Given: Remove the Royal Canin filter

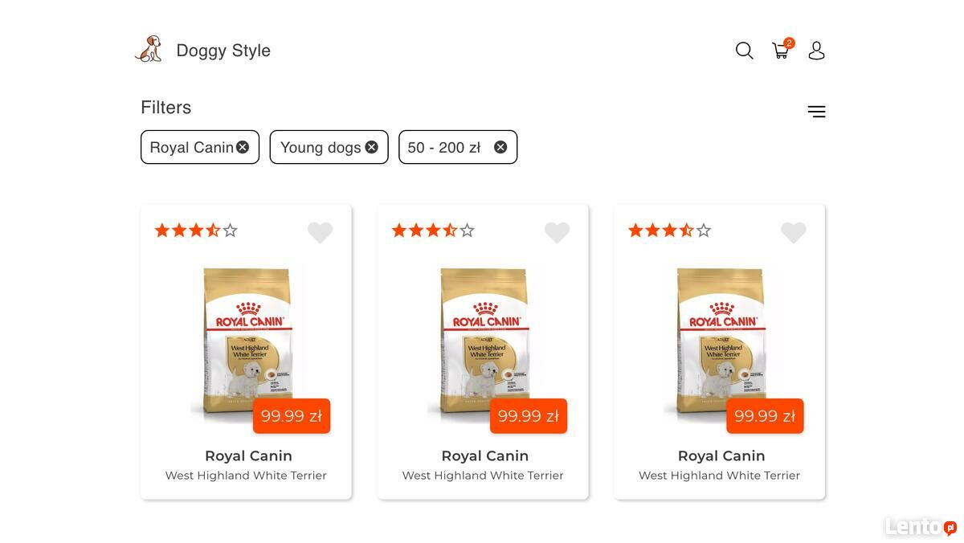Looking at the screenshot, I should [x=243, y=147].
